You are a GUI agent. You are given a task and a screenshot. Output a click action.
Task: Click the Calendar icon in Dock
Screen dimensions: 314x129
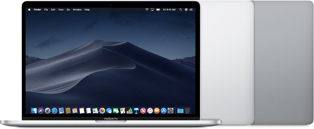tap(75, 111)
